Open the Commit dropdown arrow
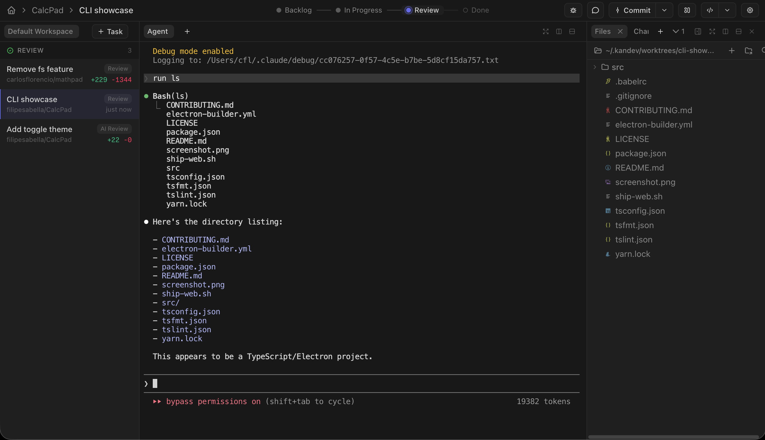Viewport: 765px width, 440px height. pos(664,10)
